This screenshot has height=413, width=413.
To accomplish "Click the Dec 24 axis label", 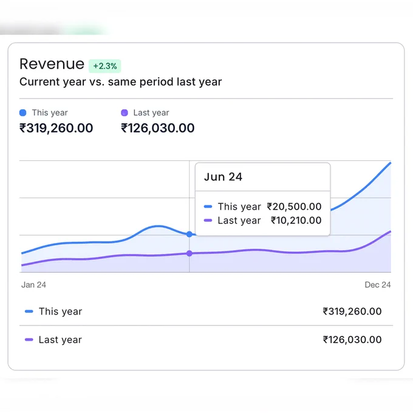I will (378, 285).
